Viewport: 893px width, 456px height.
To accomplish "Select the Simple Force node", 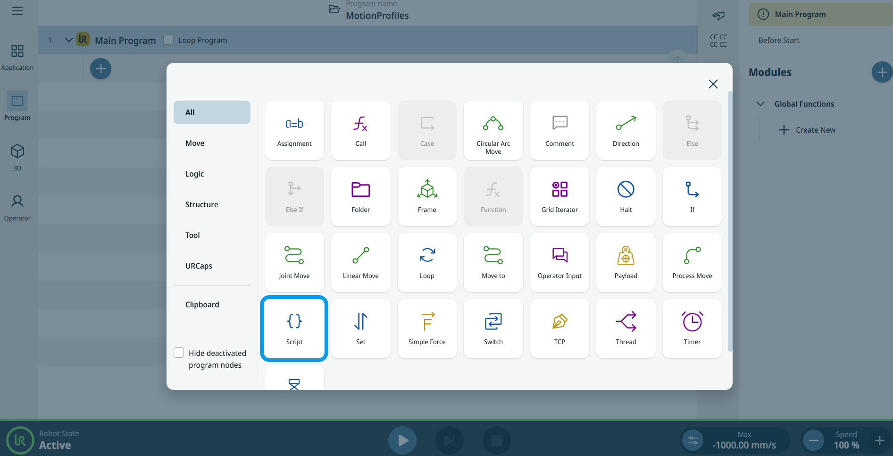I will pyautogui.click(x=427, y=328).
